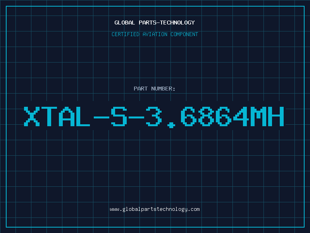
Task: Click the CERTIFIED AVIATION COMPONENT subtitle
Action: point(155,34)
